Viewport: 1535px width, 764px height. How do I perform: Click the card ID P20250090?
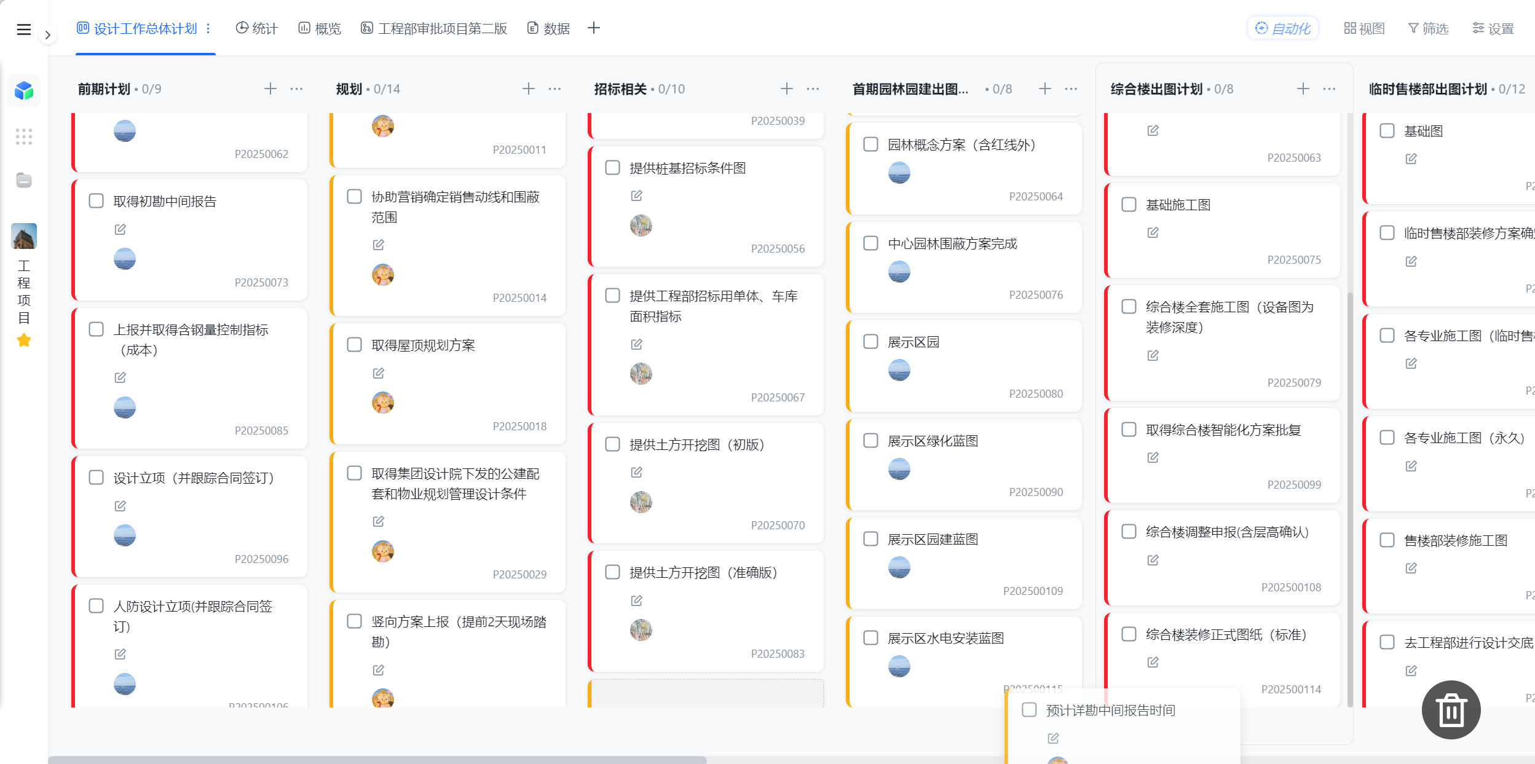point(1036,492)
